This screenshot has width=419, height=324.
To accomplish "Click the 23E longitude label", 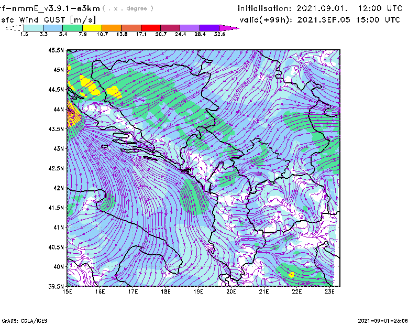I will pyautogui.click(x=329, y=291).
